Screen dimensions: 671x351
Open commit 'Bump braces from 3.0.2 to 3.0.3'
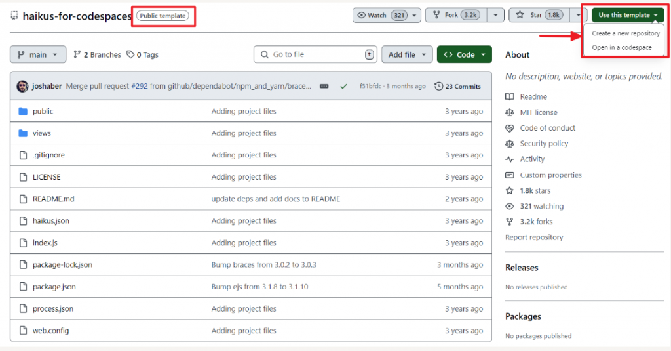[x=263, y=265]
